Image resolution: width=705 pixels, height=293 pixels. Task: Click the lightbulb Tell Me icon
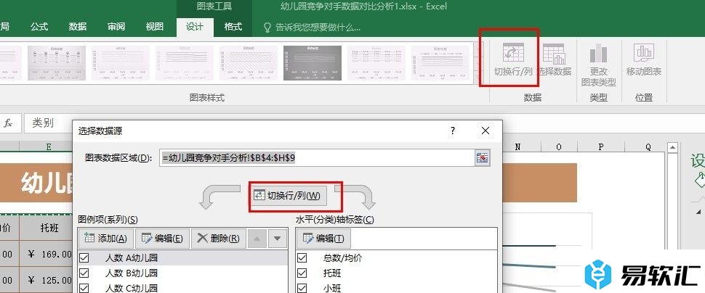pos(267,28)
